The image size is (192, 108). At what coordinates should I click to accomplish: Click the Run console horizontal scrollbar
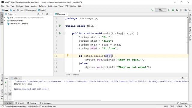point(57,100)
